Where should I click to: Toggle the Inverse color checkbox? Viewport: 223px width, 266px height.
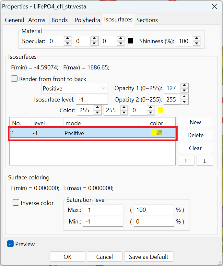pos(16,203)
